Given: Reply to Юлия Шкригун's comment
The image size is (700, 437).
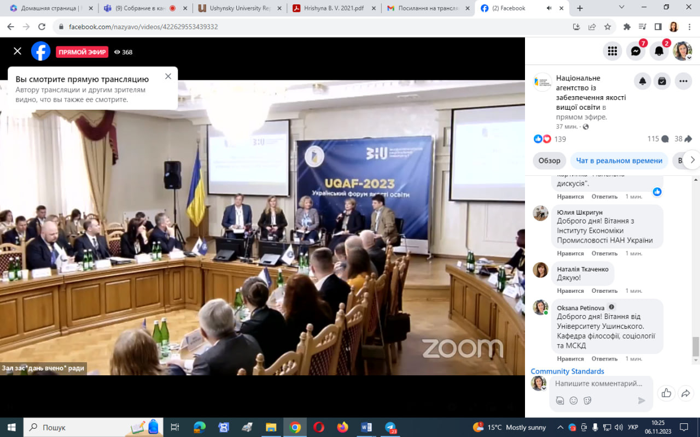Looking at the screenshot, I should pos(604,253).
